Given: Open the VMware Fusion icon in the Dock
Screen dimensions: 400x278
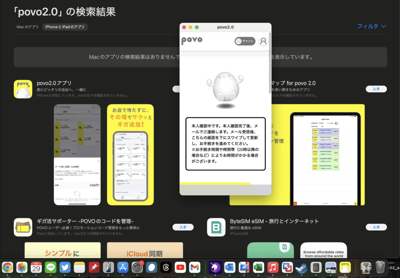Looking at the screenshot, I should tap(287, 267).
